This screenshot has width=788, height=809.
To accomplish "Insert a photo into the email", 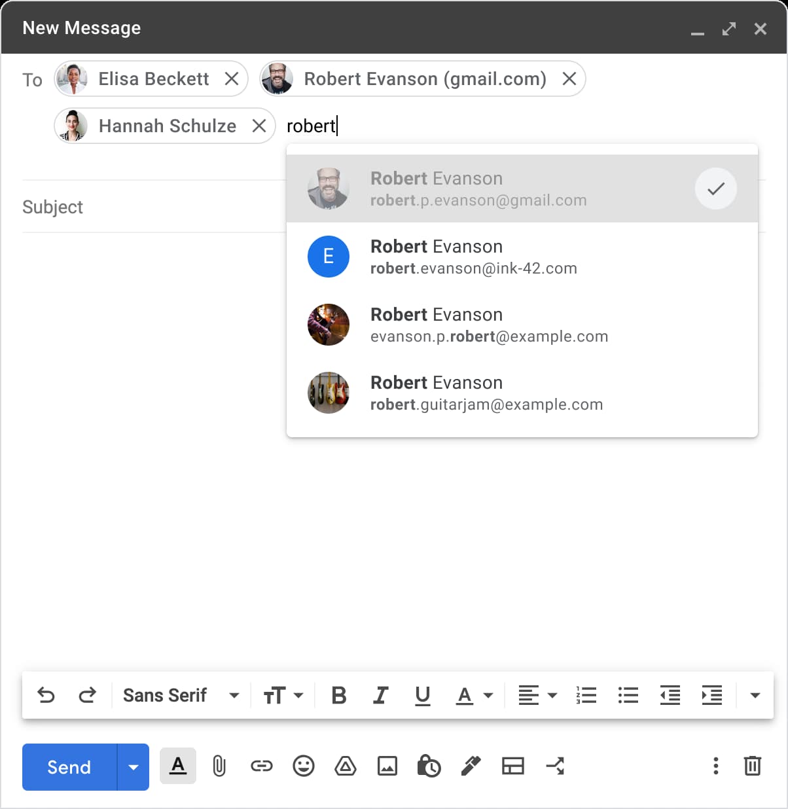I will [x=387, y=766].
